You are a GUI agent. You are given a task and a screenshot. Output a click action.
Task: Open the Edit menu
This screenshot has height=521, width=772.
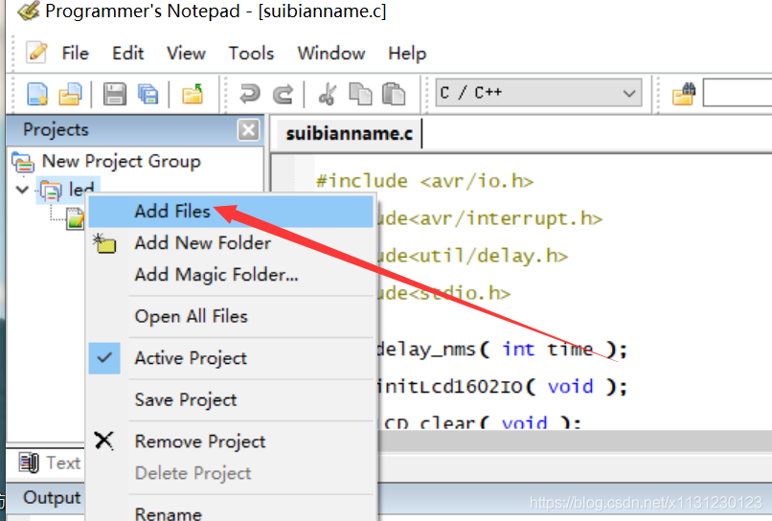click(x=127, y=53)
